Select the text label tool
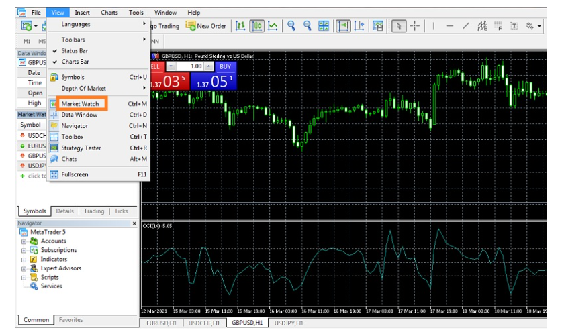Screen dimensions: 564x336 (514, 26)
